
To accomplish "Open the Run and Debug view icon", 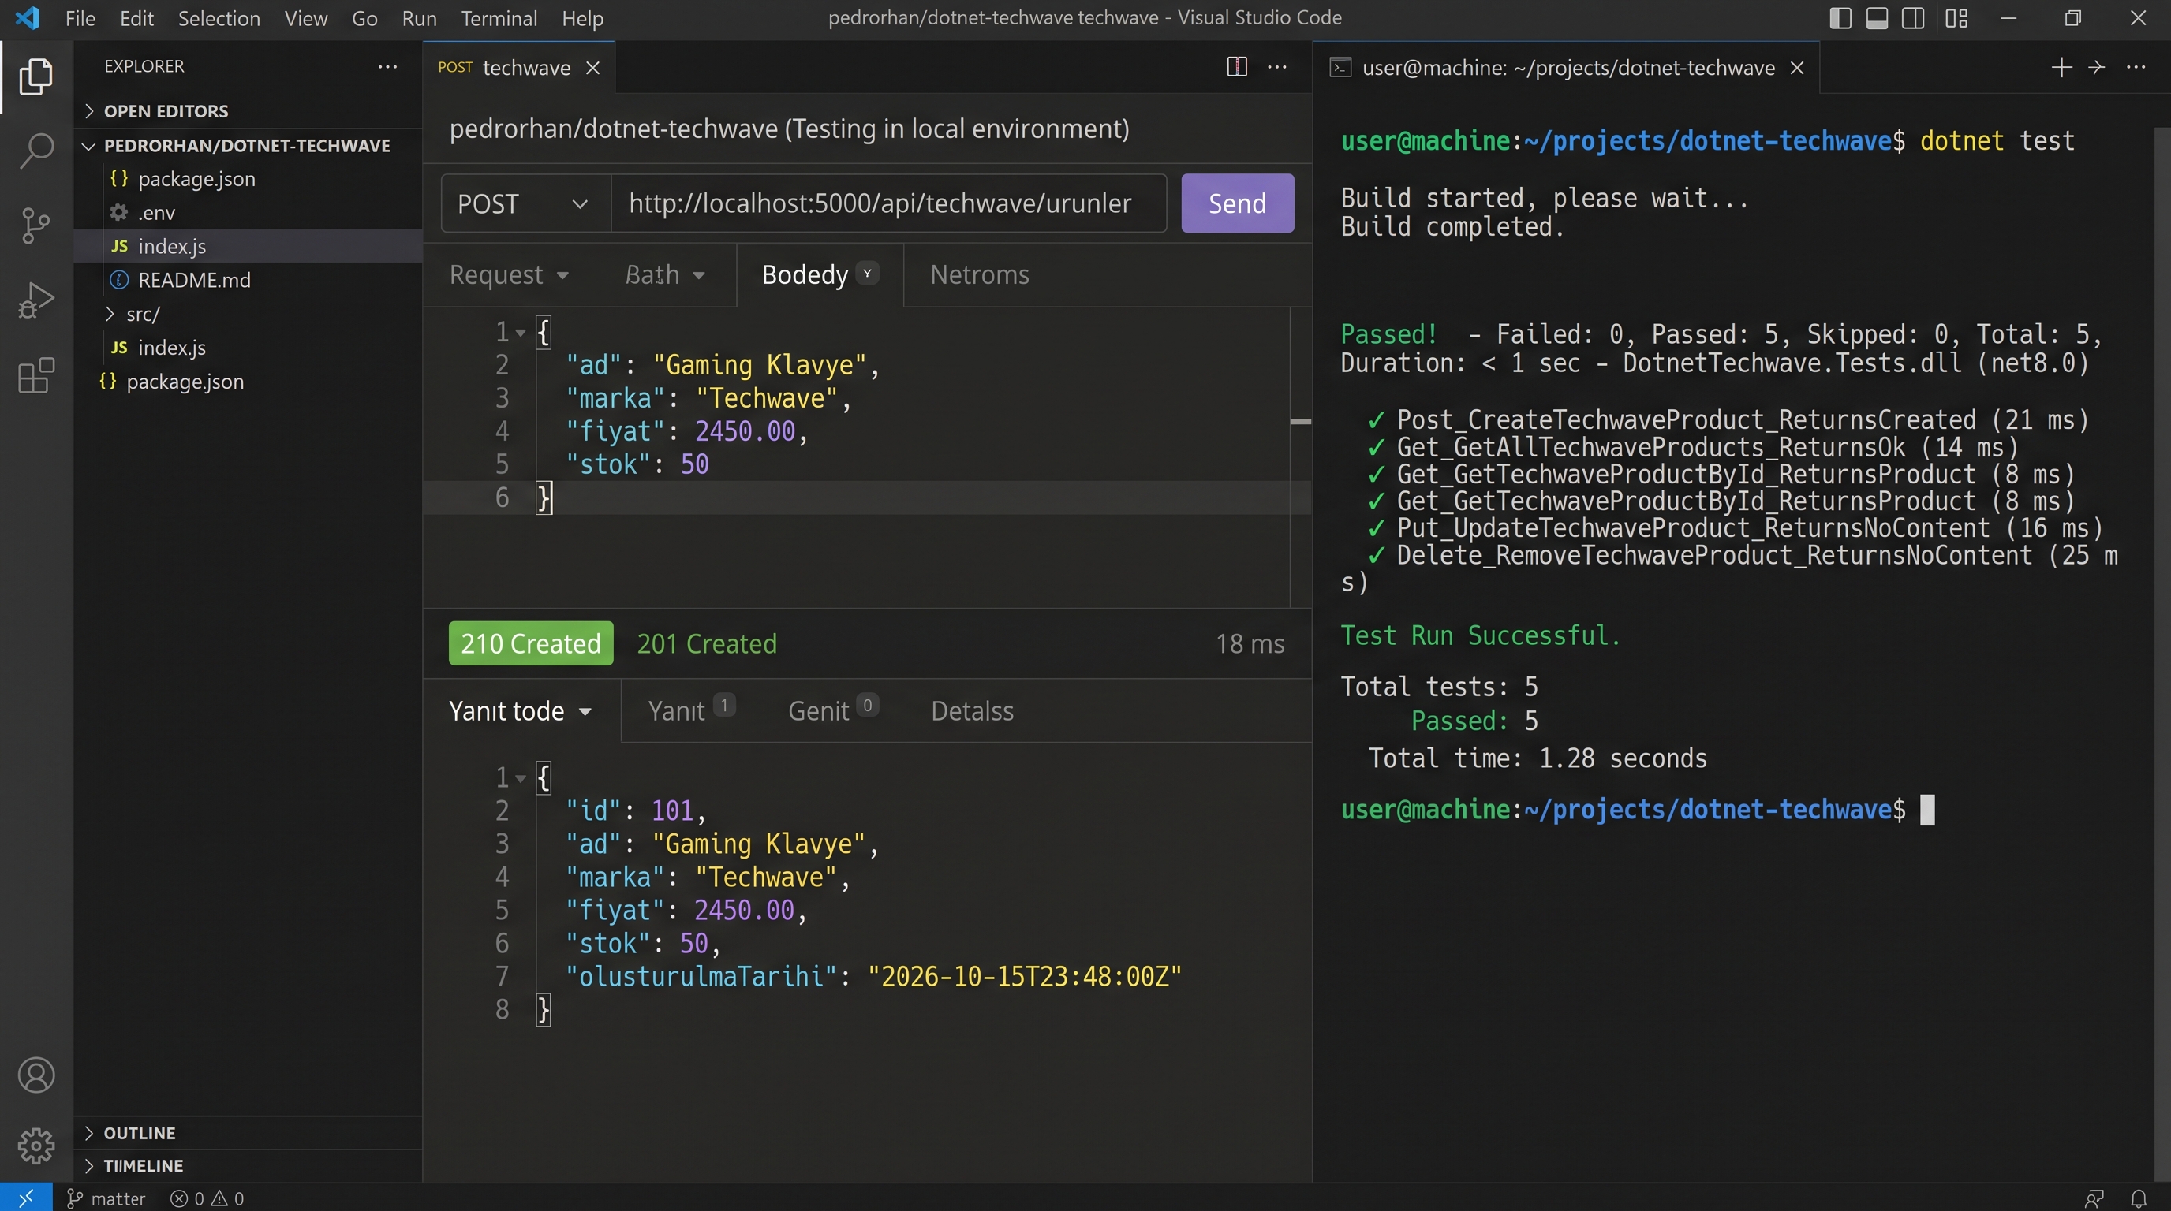I will [x=36, y=300].
